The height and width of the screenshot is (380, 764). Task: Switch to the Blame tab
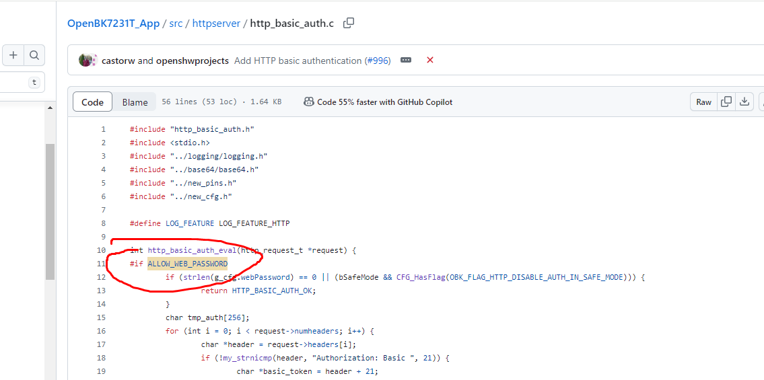click(135, 102)
